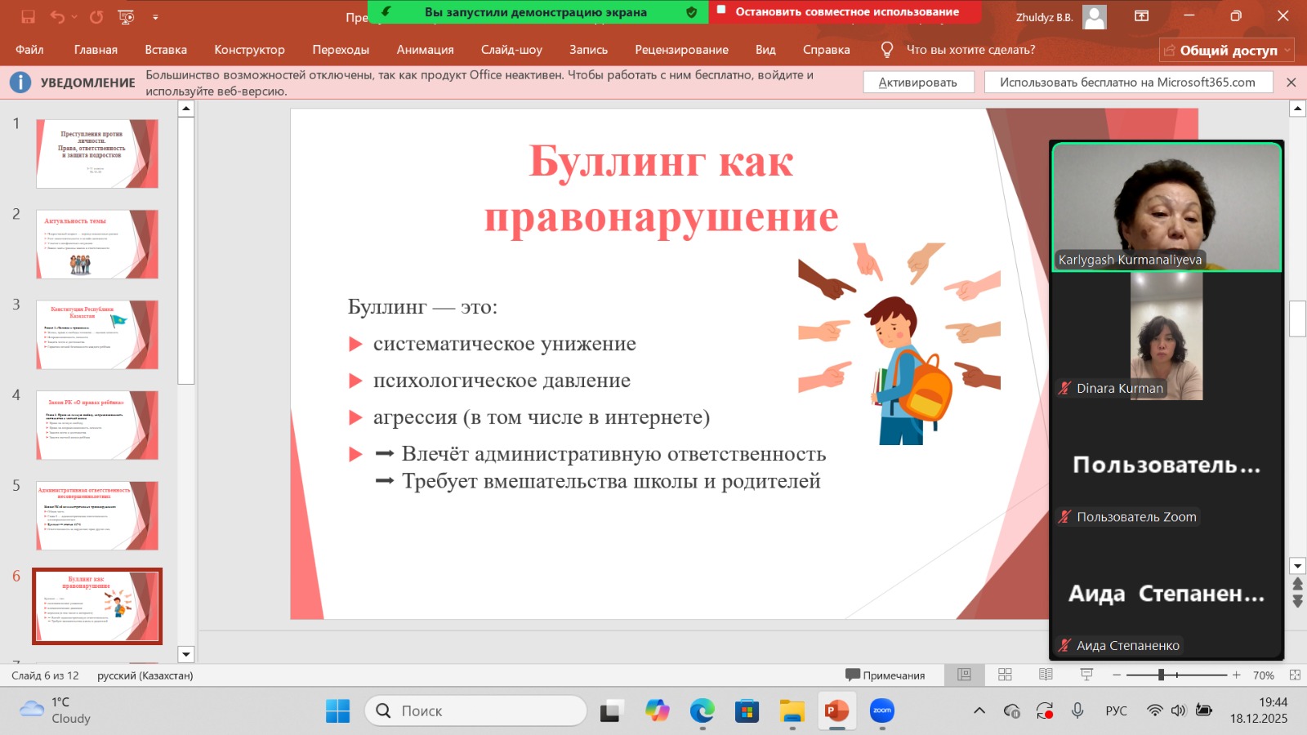Viewport: 1307px width, 735px height.
Task: Start slideshow from beginning in quick access toolbar
Action: [x=126, y=16]
